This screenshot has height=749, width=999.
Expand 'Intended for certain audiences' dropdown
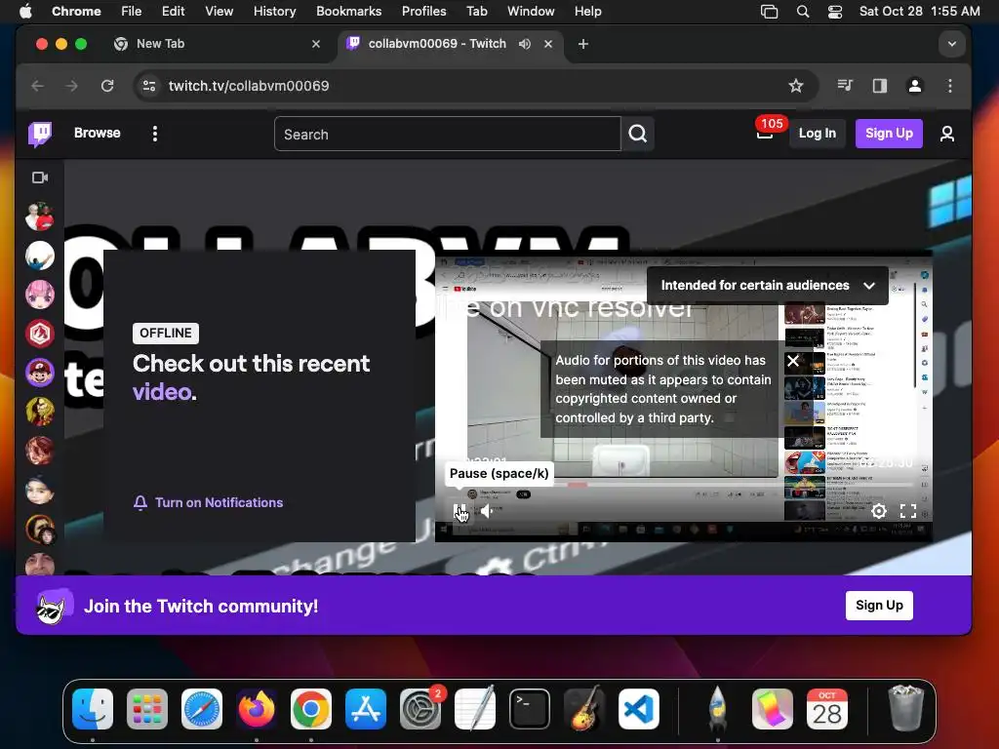pos(767,286)
